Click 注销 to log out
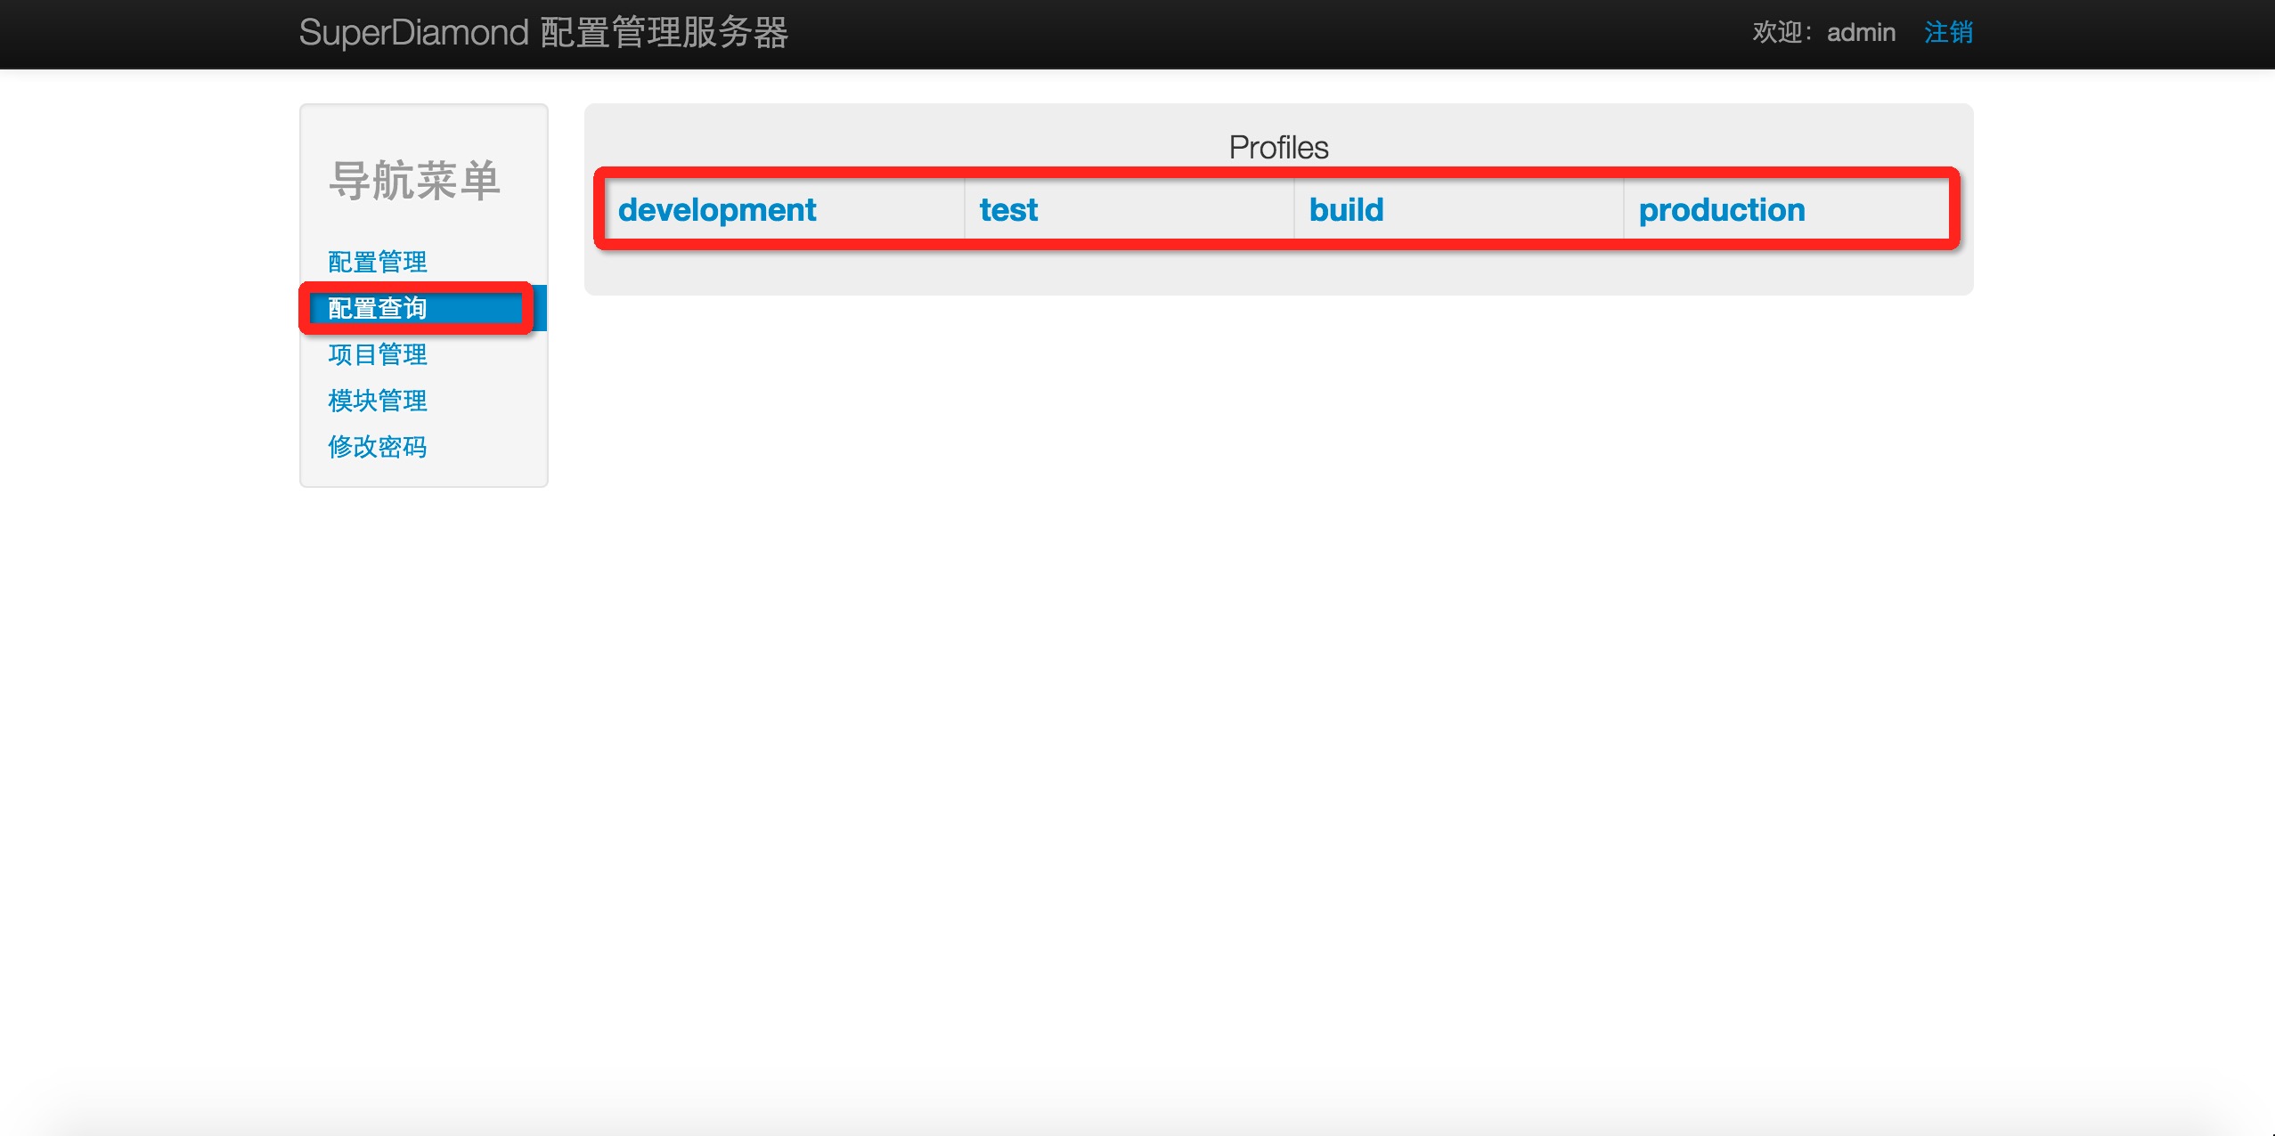 (x=1947, y=33)
